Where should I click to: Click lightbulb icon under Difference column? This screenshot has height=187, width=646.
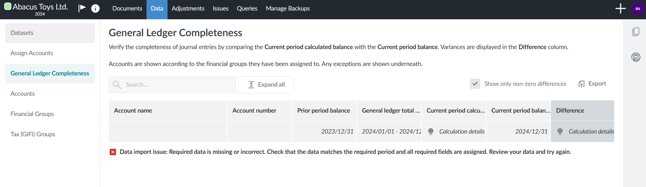[x=560, y=131]
